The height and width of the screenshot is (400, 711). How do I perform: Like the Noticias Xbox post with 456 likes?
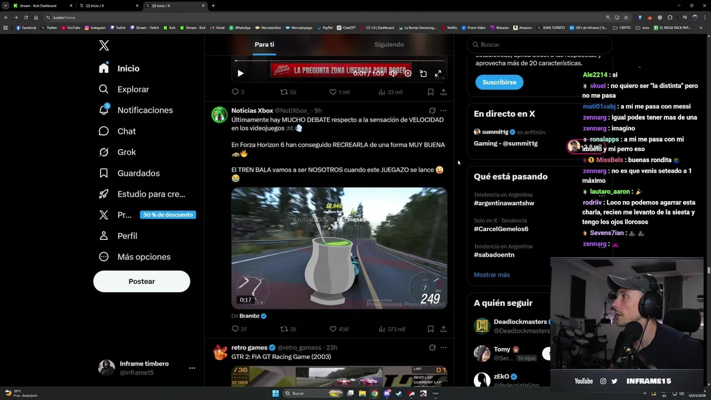pyautogui.click(x=339, y=329)
